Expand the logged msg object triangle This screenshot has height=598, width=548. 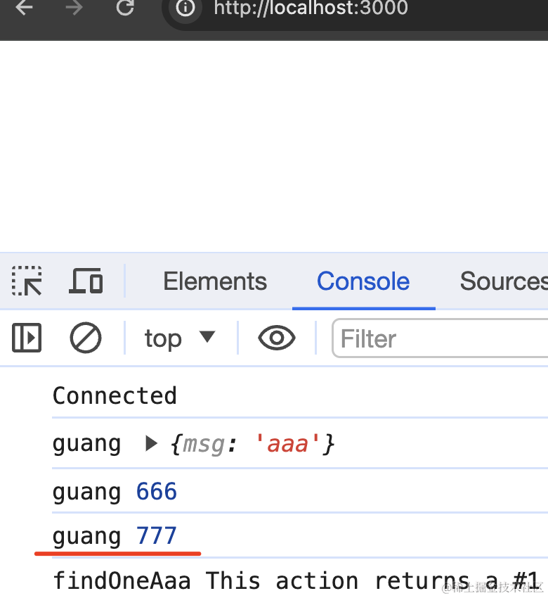[151, 444]
